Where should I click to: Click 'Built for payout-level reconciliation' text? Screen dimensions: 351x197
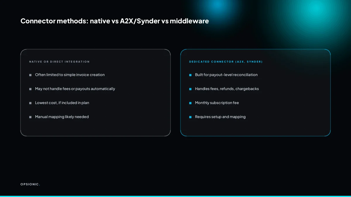(x=226, y=75)
